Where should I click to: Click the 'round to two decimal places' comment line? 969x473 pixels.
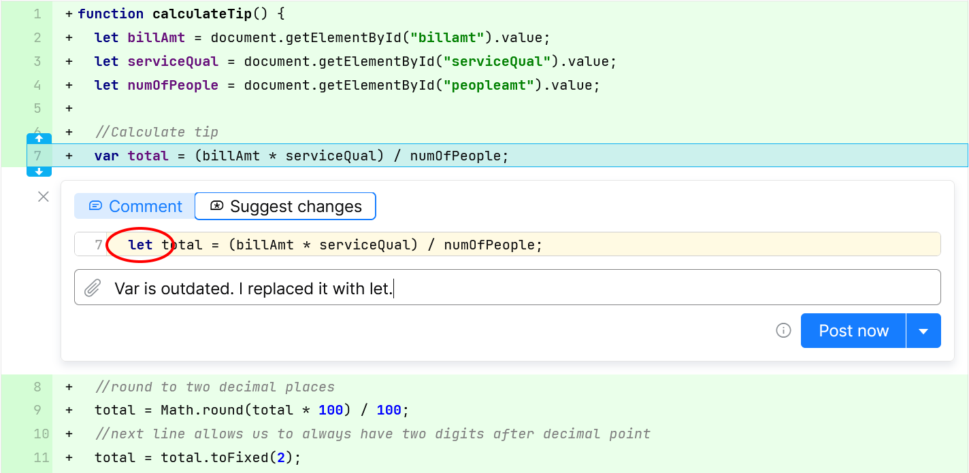point(214,387)
